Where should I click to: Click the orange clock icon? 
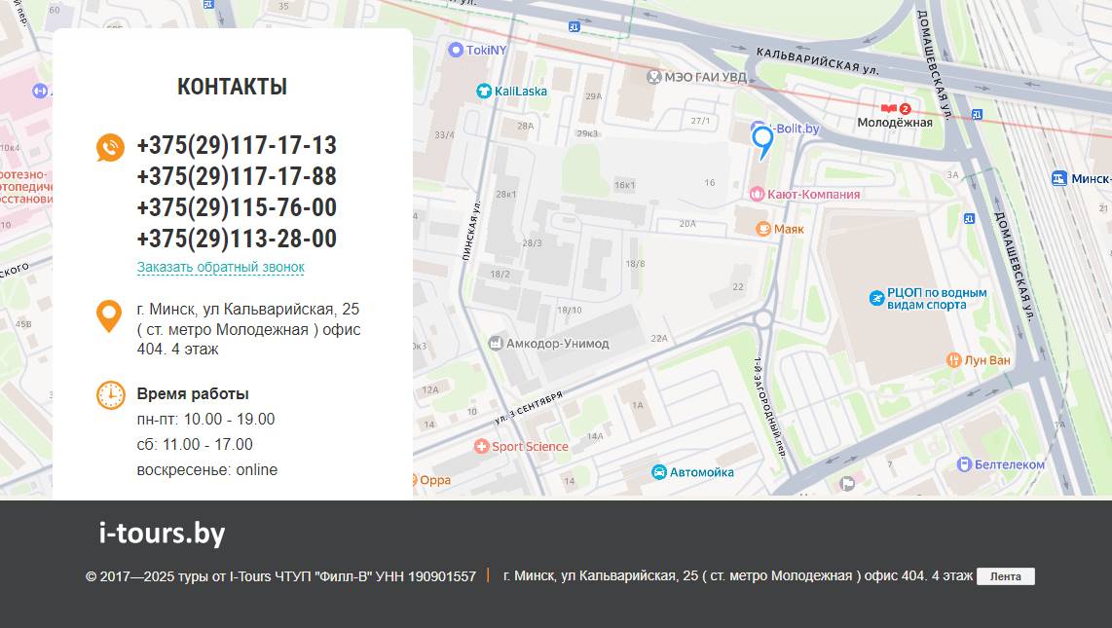point(111,394)
